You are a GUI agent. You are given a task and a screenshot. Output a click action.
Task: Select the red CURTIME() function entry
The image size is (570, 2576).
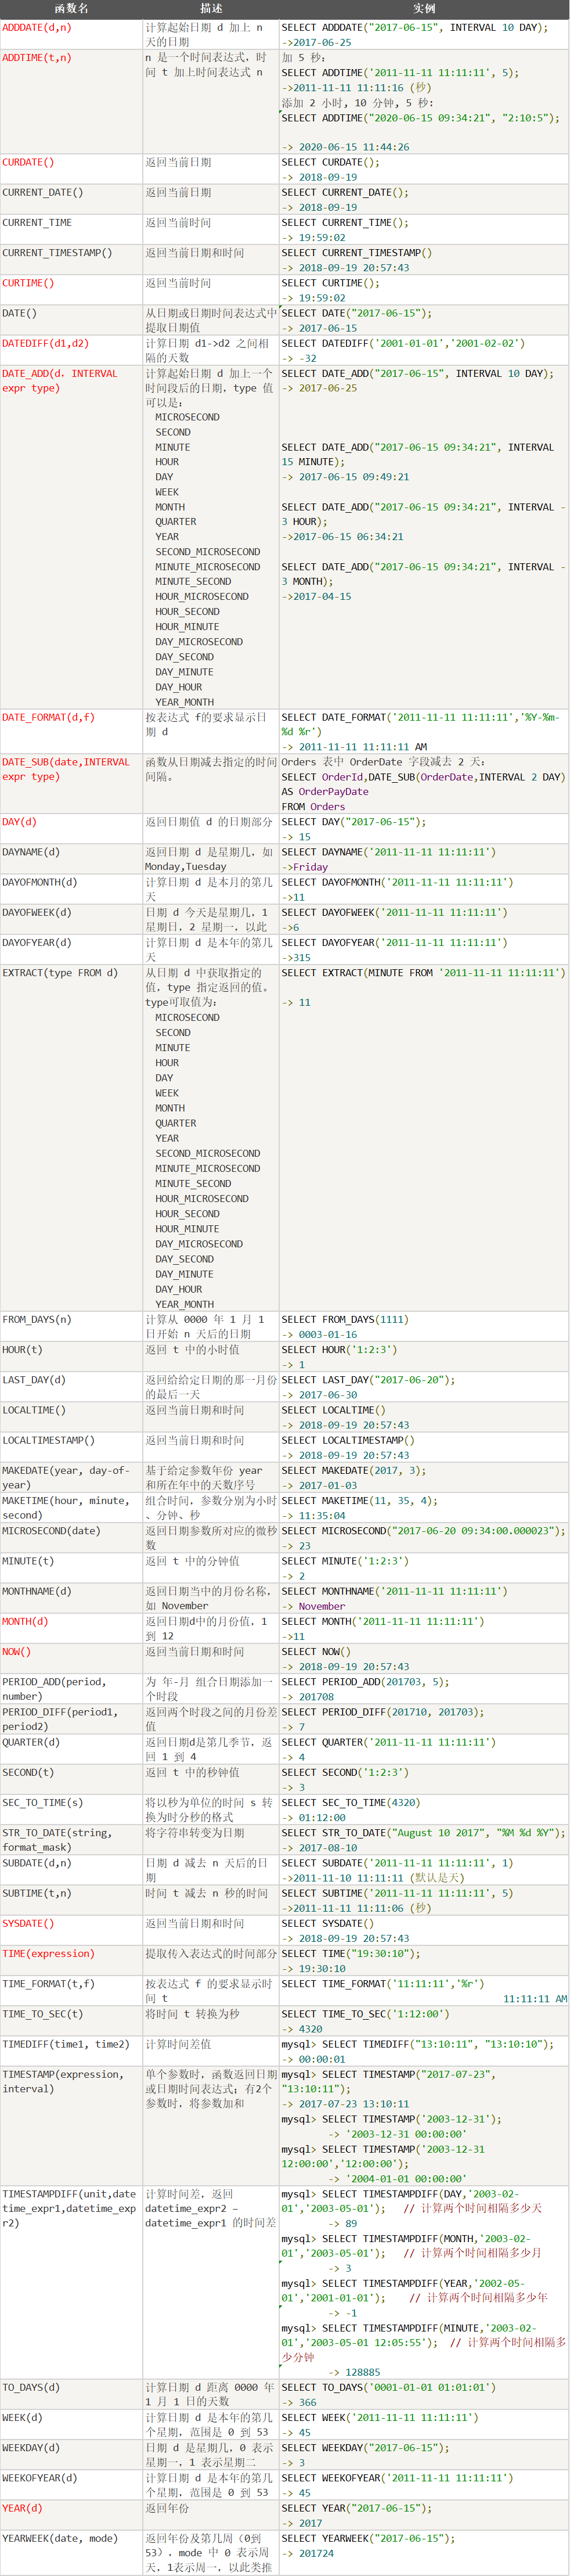[28, 283]
